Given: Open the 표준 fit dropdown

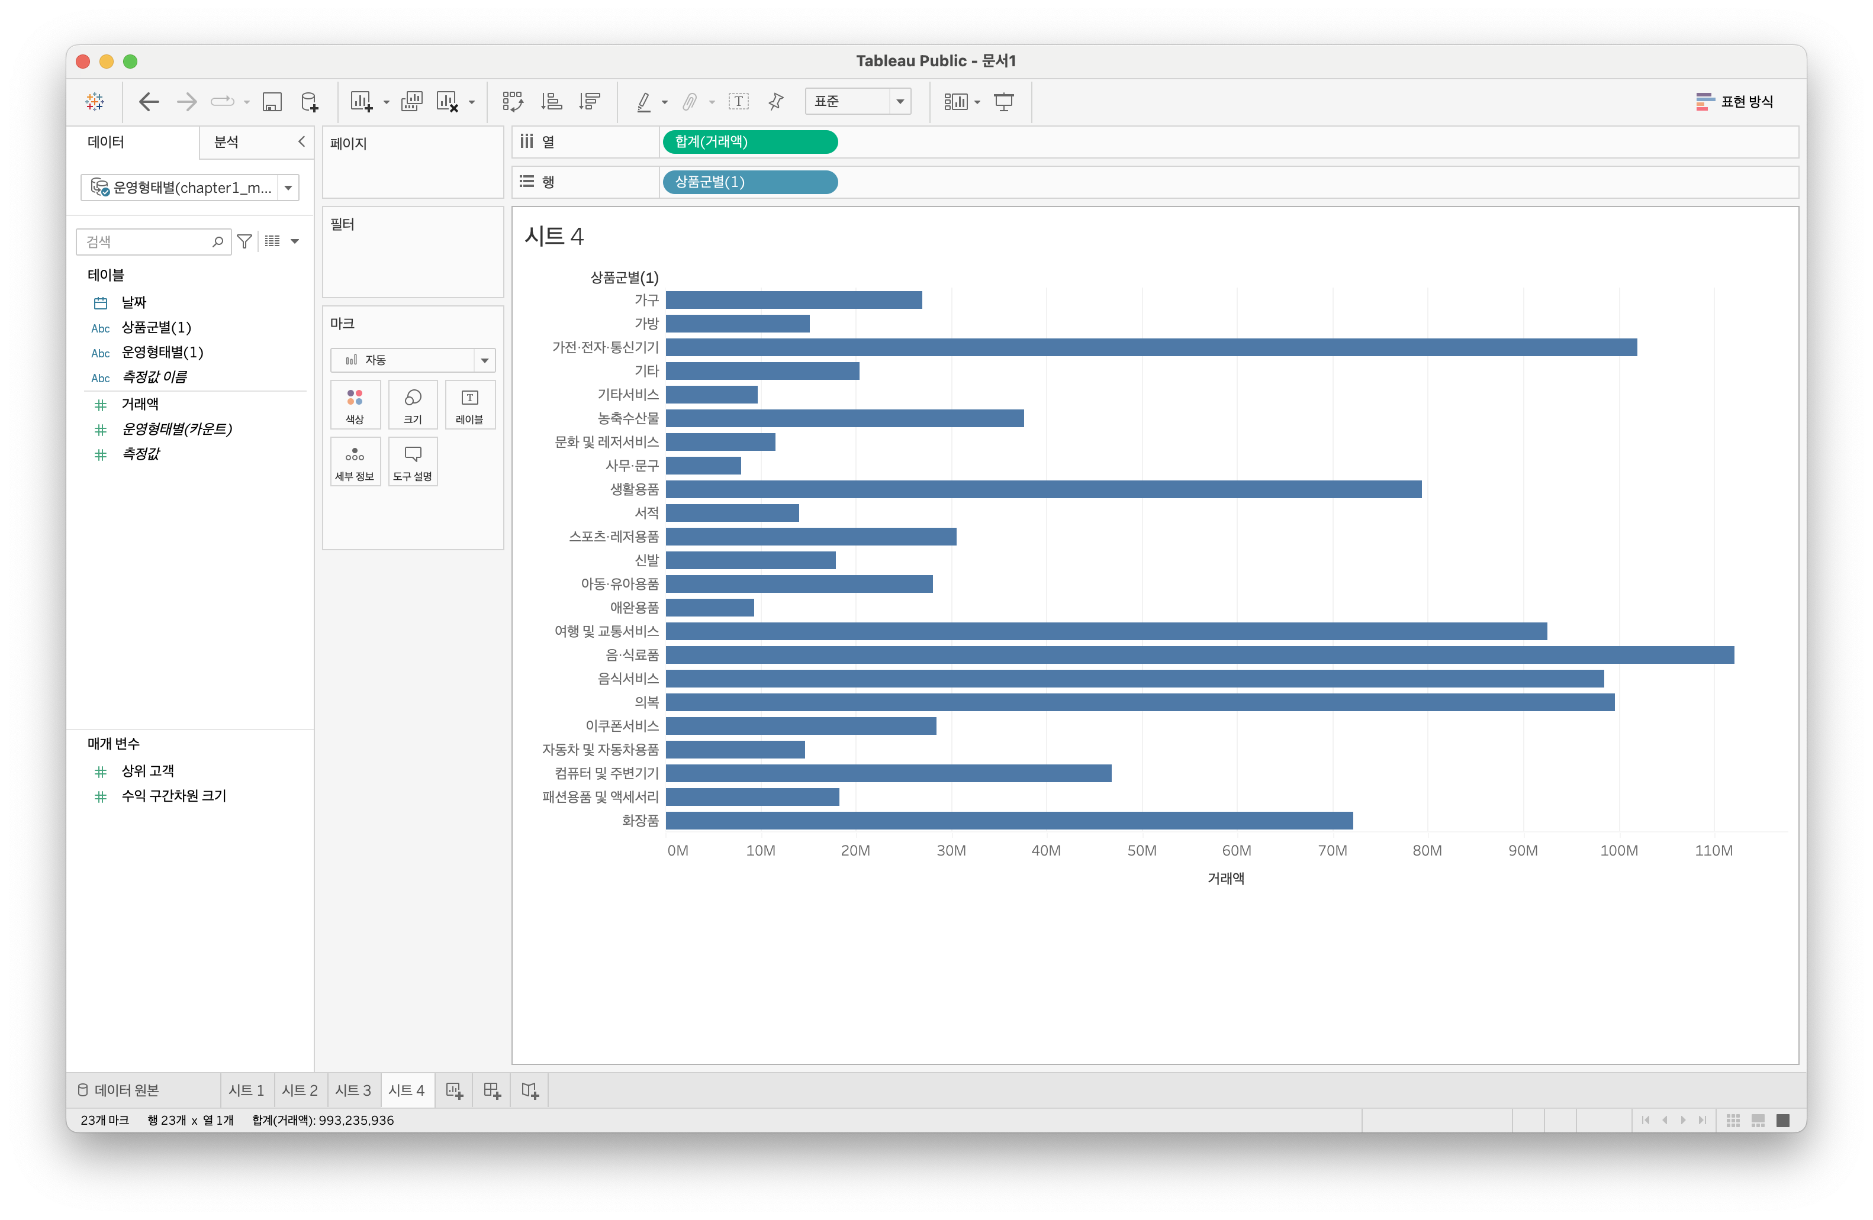Looking at the screenshot, I should coord(900,102).
